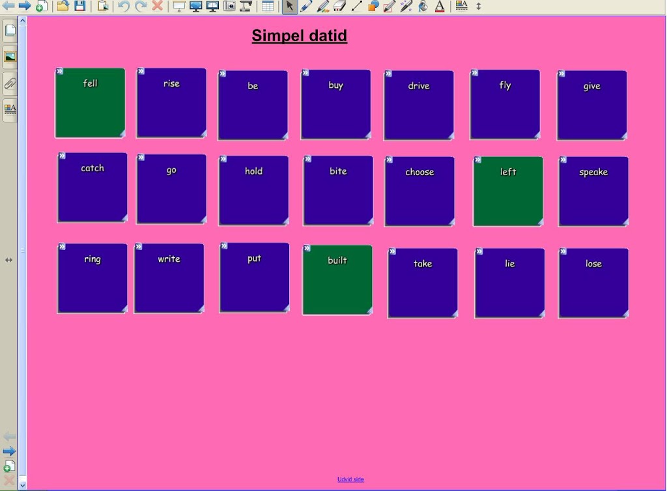The width and height of the screenshot is (667, 491).
Task: Click the 'Simpel datid' title text
Action: (300, 36)
